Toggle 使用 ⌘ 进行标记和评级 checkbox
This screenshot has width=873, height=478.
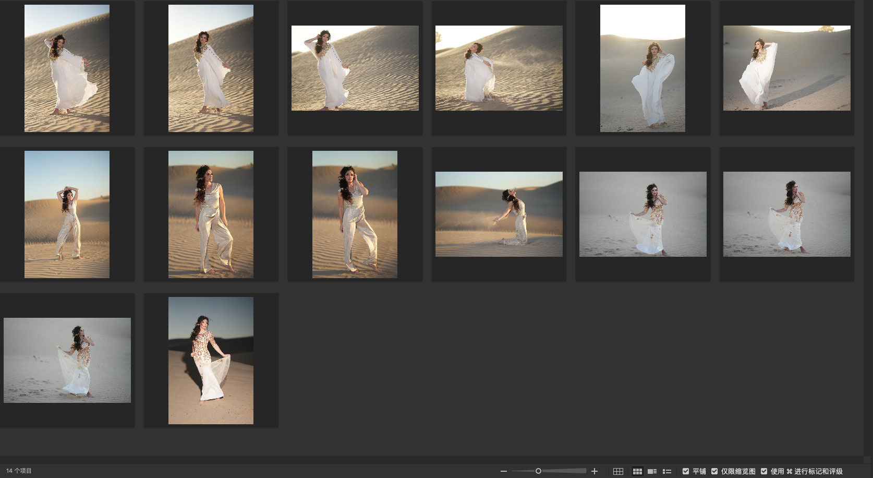(x=764, y=471)
